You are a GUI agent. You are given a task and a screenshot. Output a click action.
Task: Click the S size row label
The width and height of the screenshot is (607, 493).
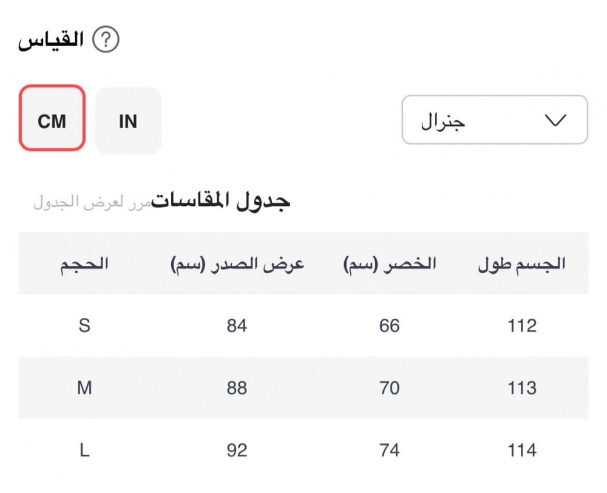tap(84, 326)
